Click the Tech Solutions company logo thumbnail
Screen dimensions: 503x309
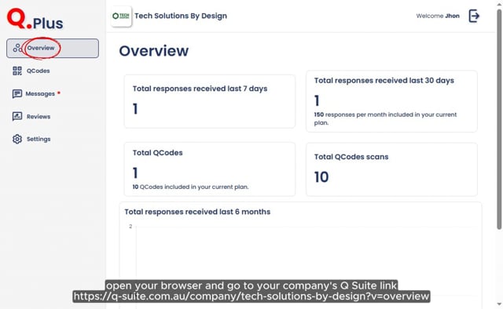[x=121, y=16]
